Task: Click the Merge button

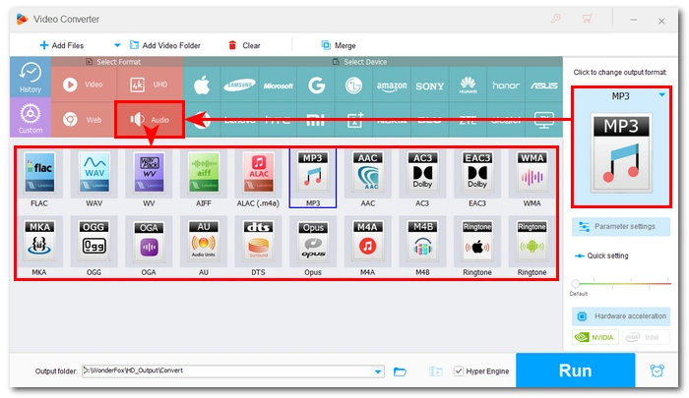Action: pyautogui.click(x=339, y=45)
